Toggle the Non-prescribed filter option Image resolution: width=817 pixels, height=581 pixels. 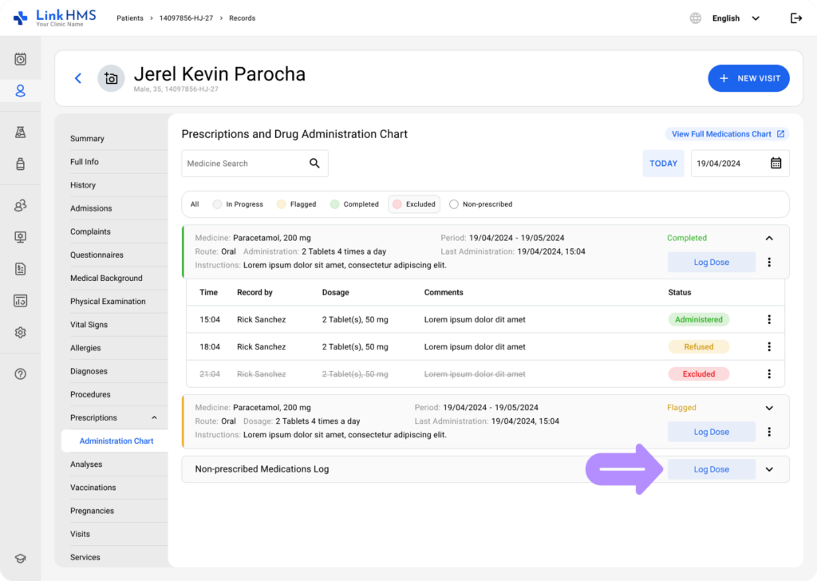pyautogui.click(x=480, y=204)
